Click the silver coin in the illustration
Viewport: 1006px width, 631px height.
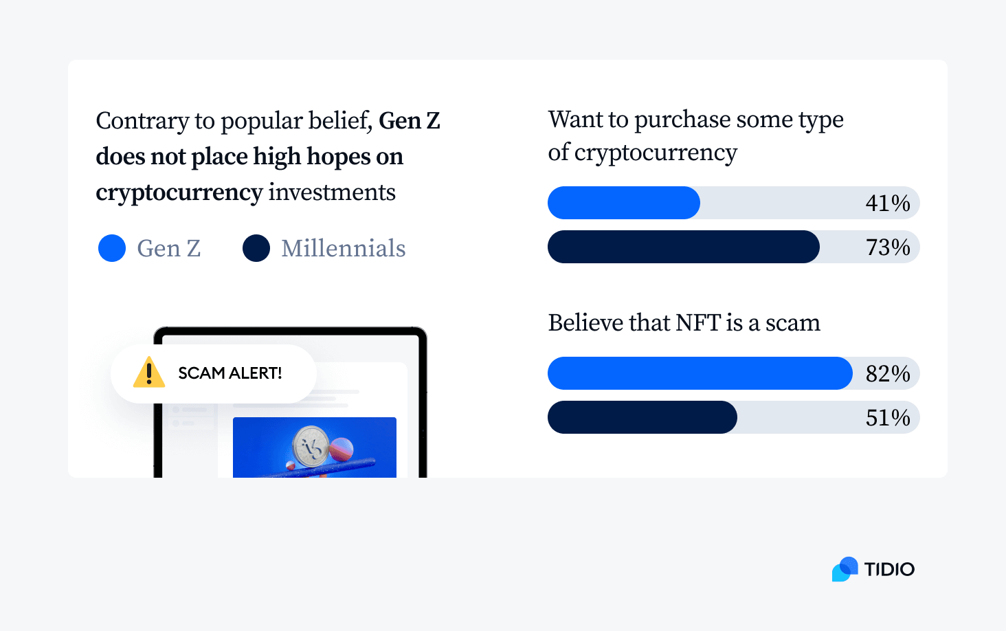311,446
